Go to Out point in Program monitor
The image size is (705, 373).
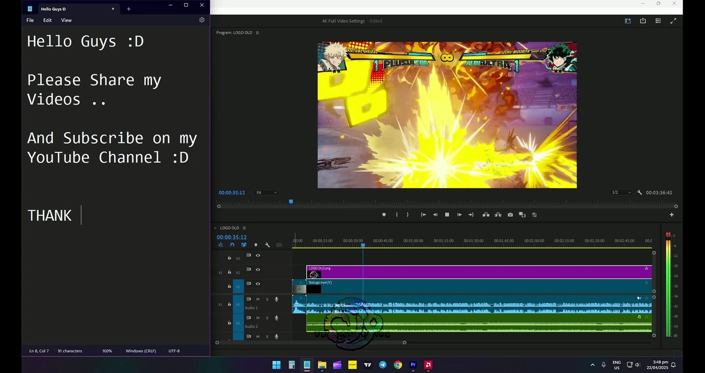(471, 214)
